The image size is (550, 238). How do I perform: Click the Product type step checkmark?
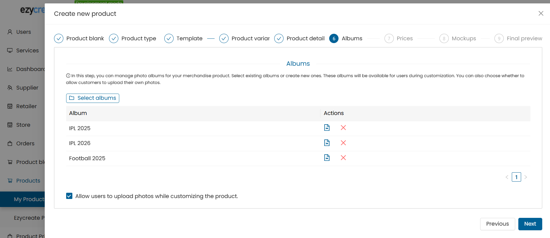[x=114, y=38]
